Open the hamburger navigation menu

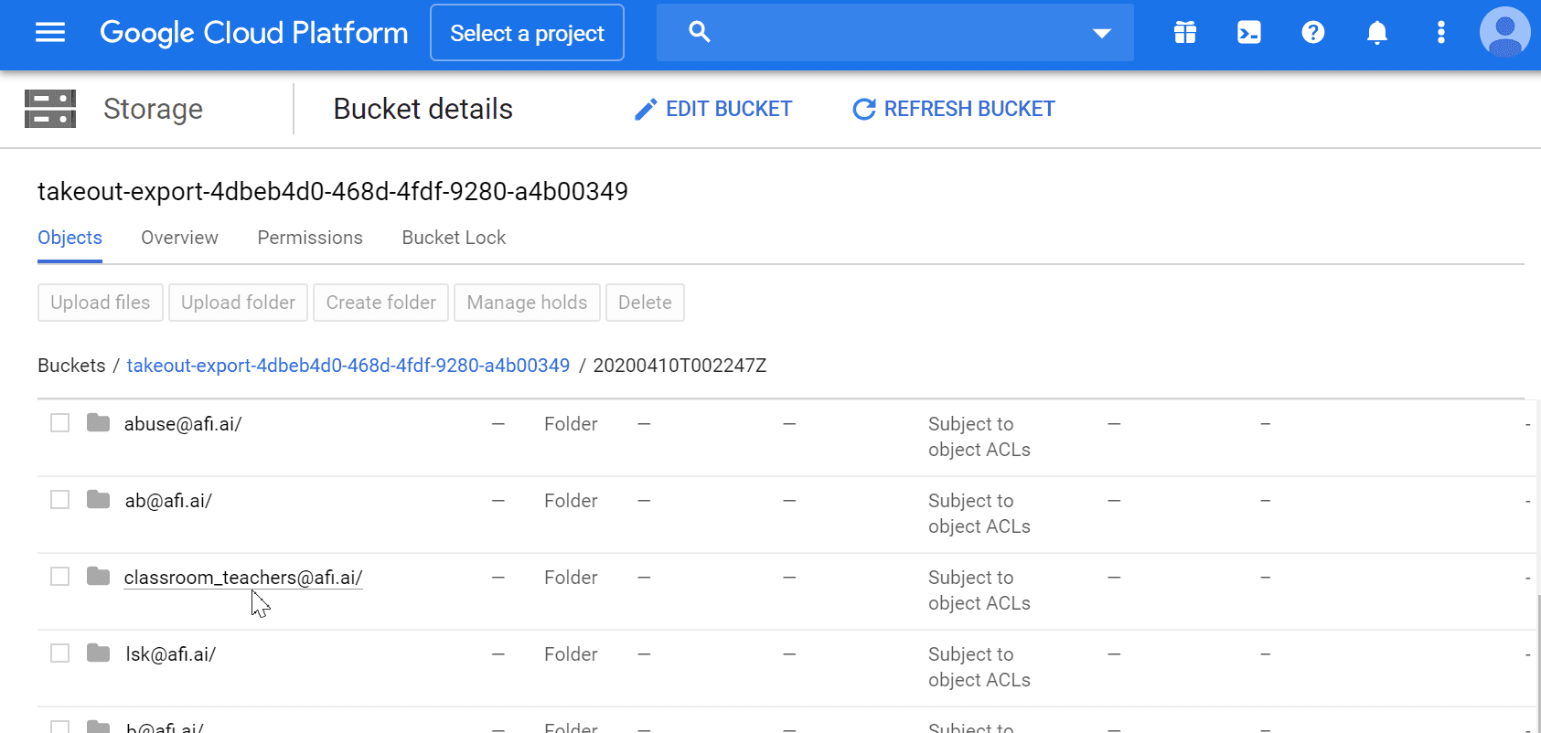50,33
